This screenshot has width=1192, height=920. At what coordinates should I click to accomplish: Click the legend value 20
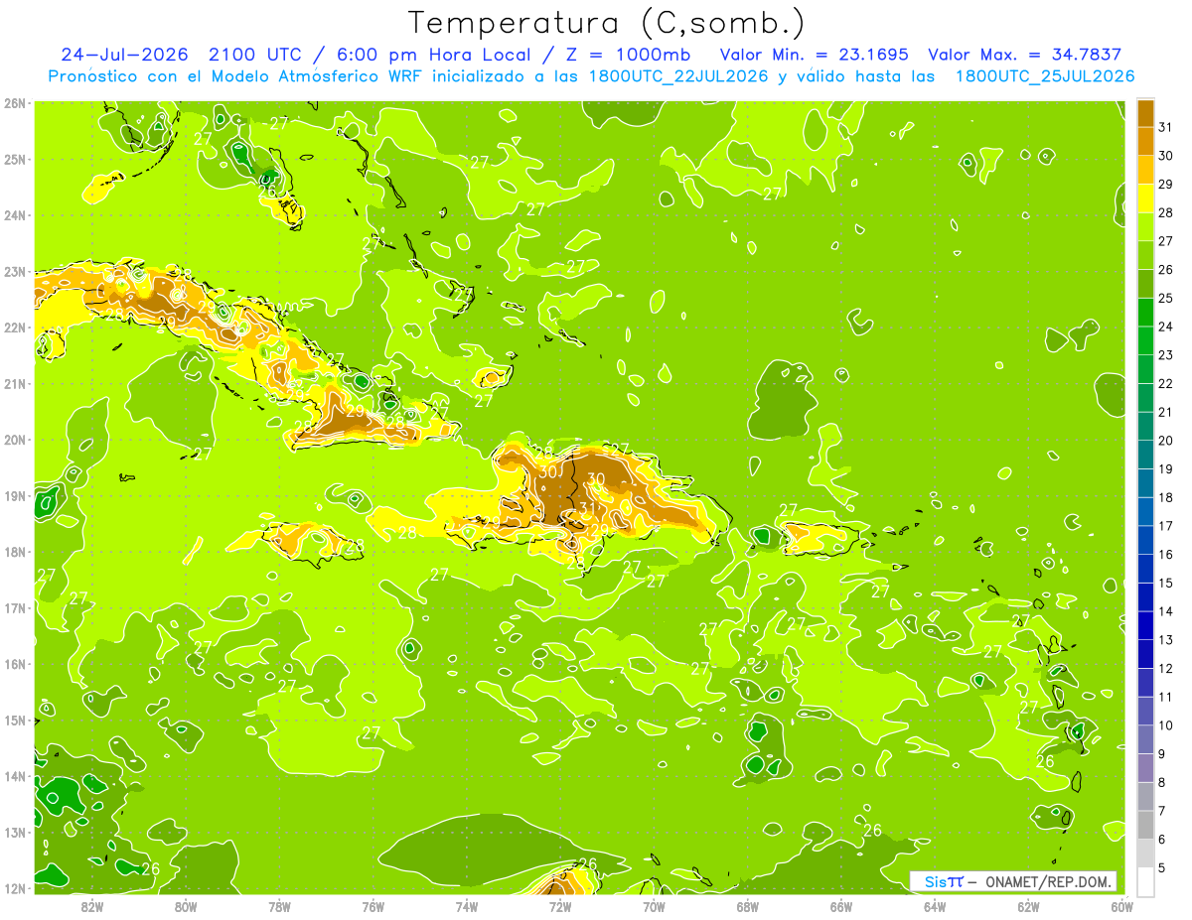(1166, 441)
